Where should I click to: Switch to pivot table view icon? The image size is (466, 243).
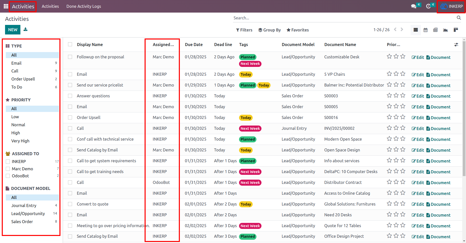pyautogui.click(x=435, y=30)
